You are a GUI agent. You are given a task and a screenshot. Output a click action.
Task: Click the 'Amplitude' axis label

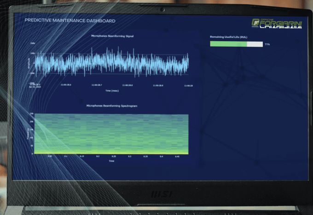29,63
